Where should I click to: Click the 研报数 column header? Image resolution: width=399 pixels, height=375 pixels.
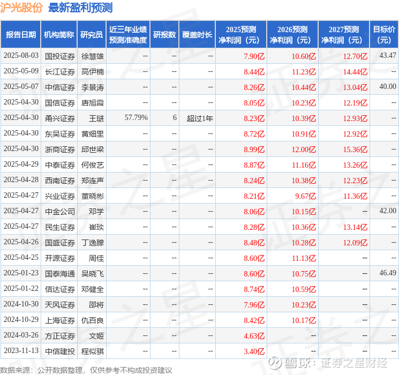[x=164, y=34]
